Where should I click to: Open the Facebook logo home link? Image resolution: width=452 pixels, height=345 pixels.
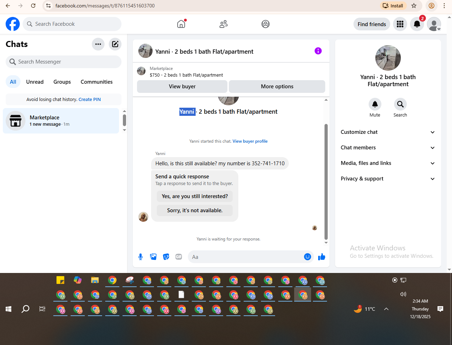coord(13,24)
